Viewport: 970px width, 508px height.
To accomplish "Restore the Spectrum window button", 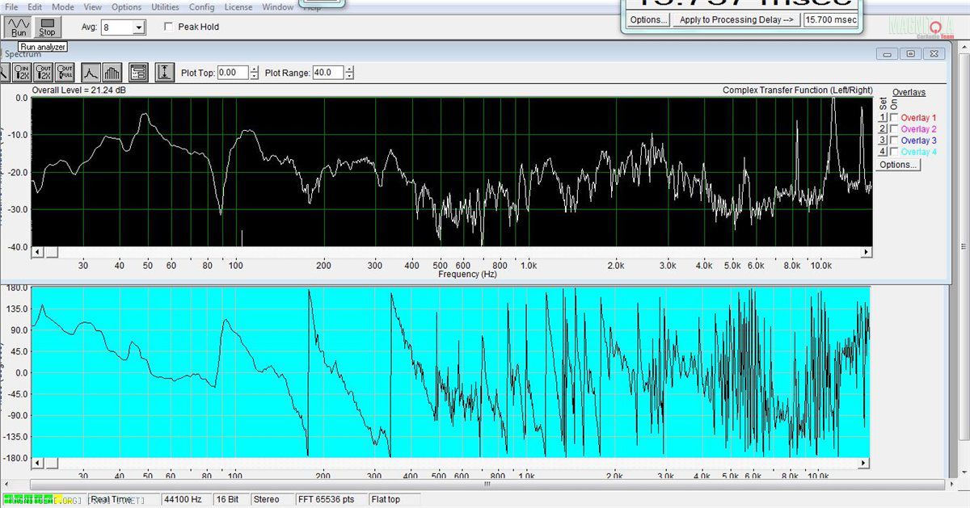I will (x=911, y=54).
